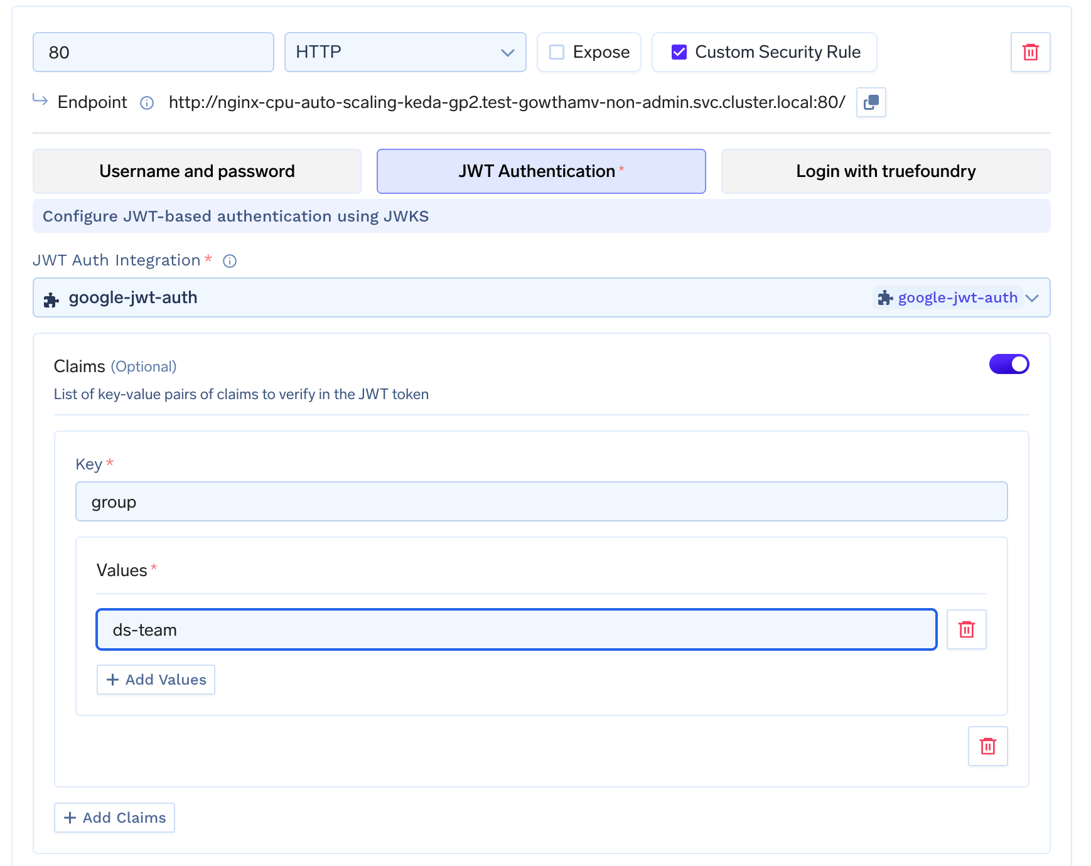Click the claims description about key-value pairs
This screenshot has height=866, width=1091.
tap(241, 394)
